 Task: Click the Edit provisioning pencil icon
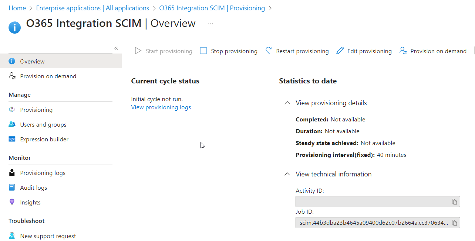point(340,51)
